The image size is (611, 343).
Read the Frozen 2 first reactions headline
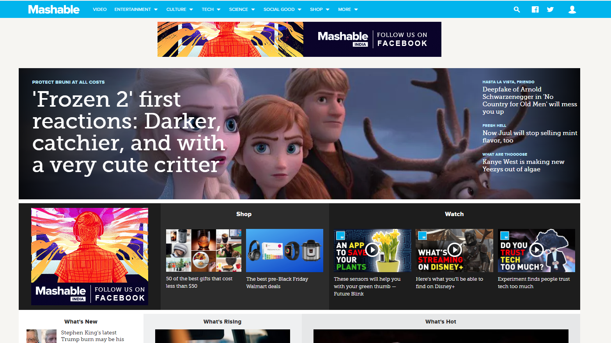[129, 132]
